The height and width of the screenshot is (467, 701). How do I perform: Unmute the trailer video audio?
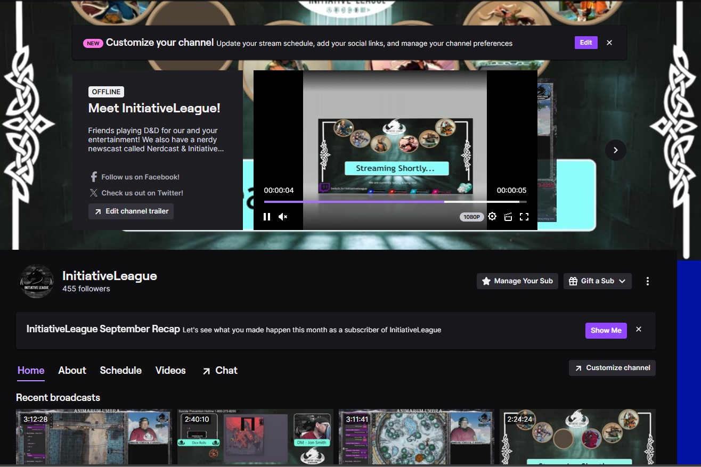pos(283,217)
